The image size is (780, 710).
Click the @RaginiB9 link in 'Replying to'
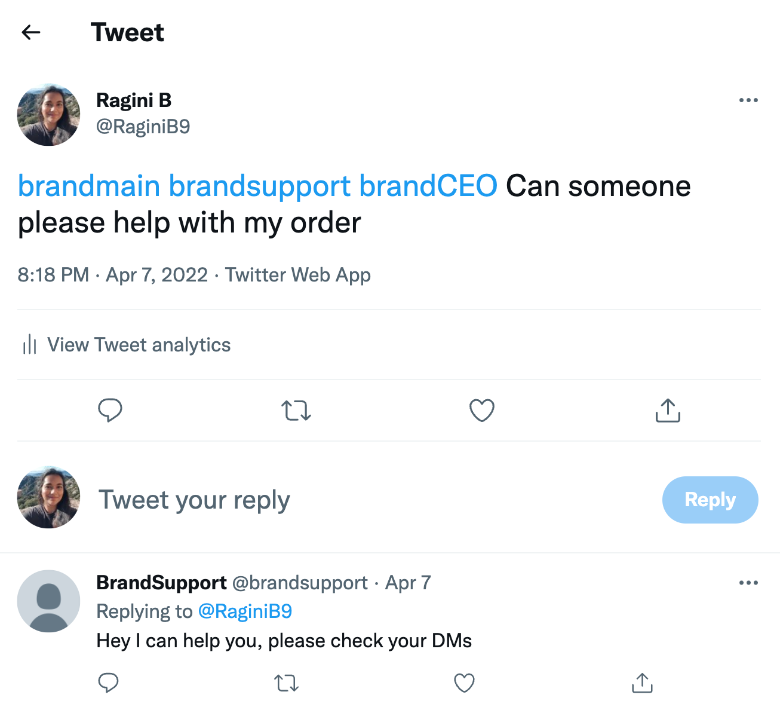pyautogui.click(x=245, y=611)
